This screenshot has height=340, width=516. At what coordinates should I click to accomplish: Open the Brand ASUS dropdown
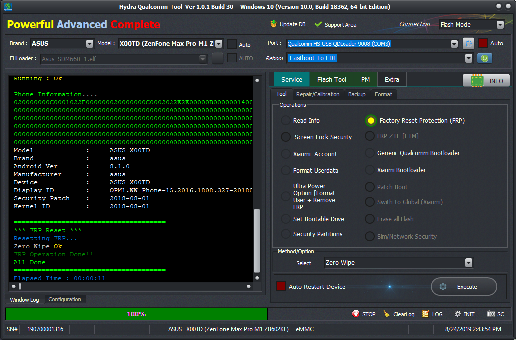[x=90, y=44]
